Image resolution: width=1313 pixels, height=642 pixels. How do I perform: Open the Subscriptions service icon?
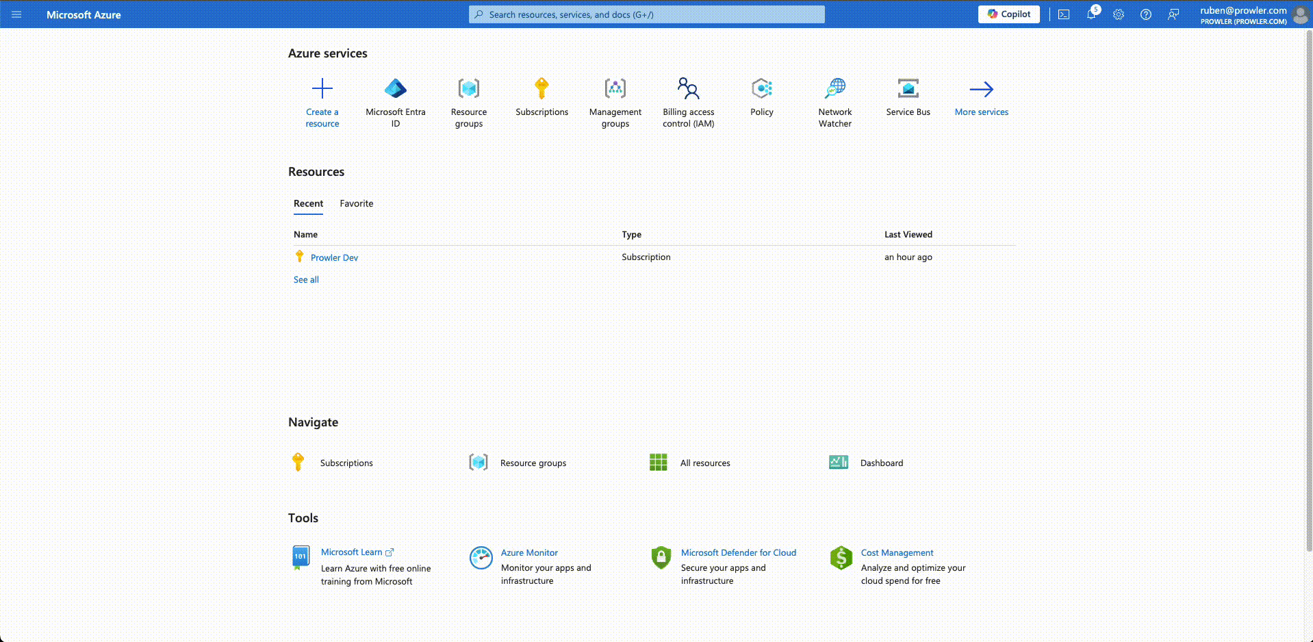pyautogui.click(x=541, y=89)
